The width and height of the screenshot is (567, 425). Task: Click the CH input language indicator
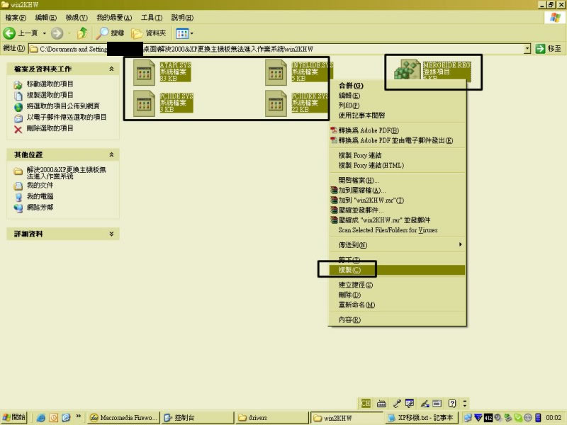click(366, 403)
